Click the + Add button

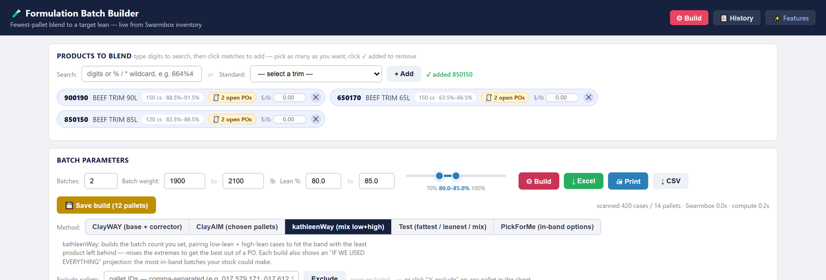tap(404, 74)
